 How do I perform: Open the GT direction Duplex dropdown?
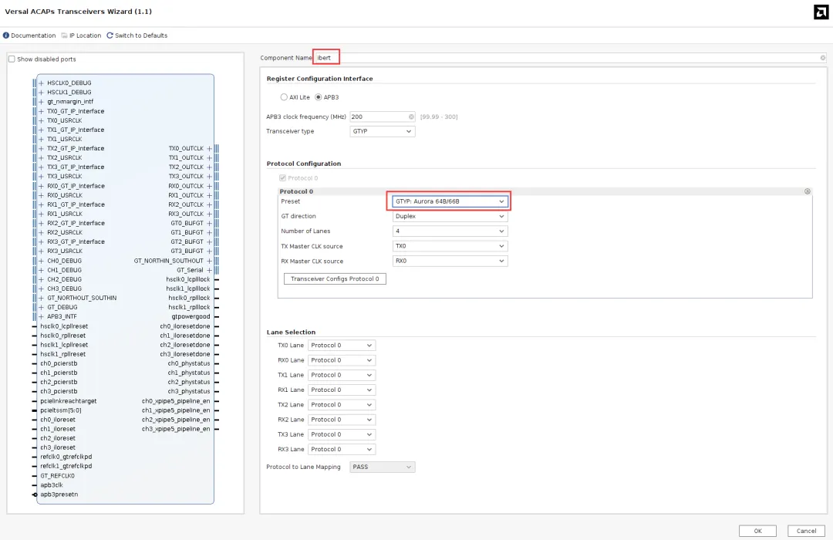[x=450, y=216]
